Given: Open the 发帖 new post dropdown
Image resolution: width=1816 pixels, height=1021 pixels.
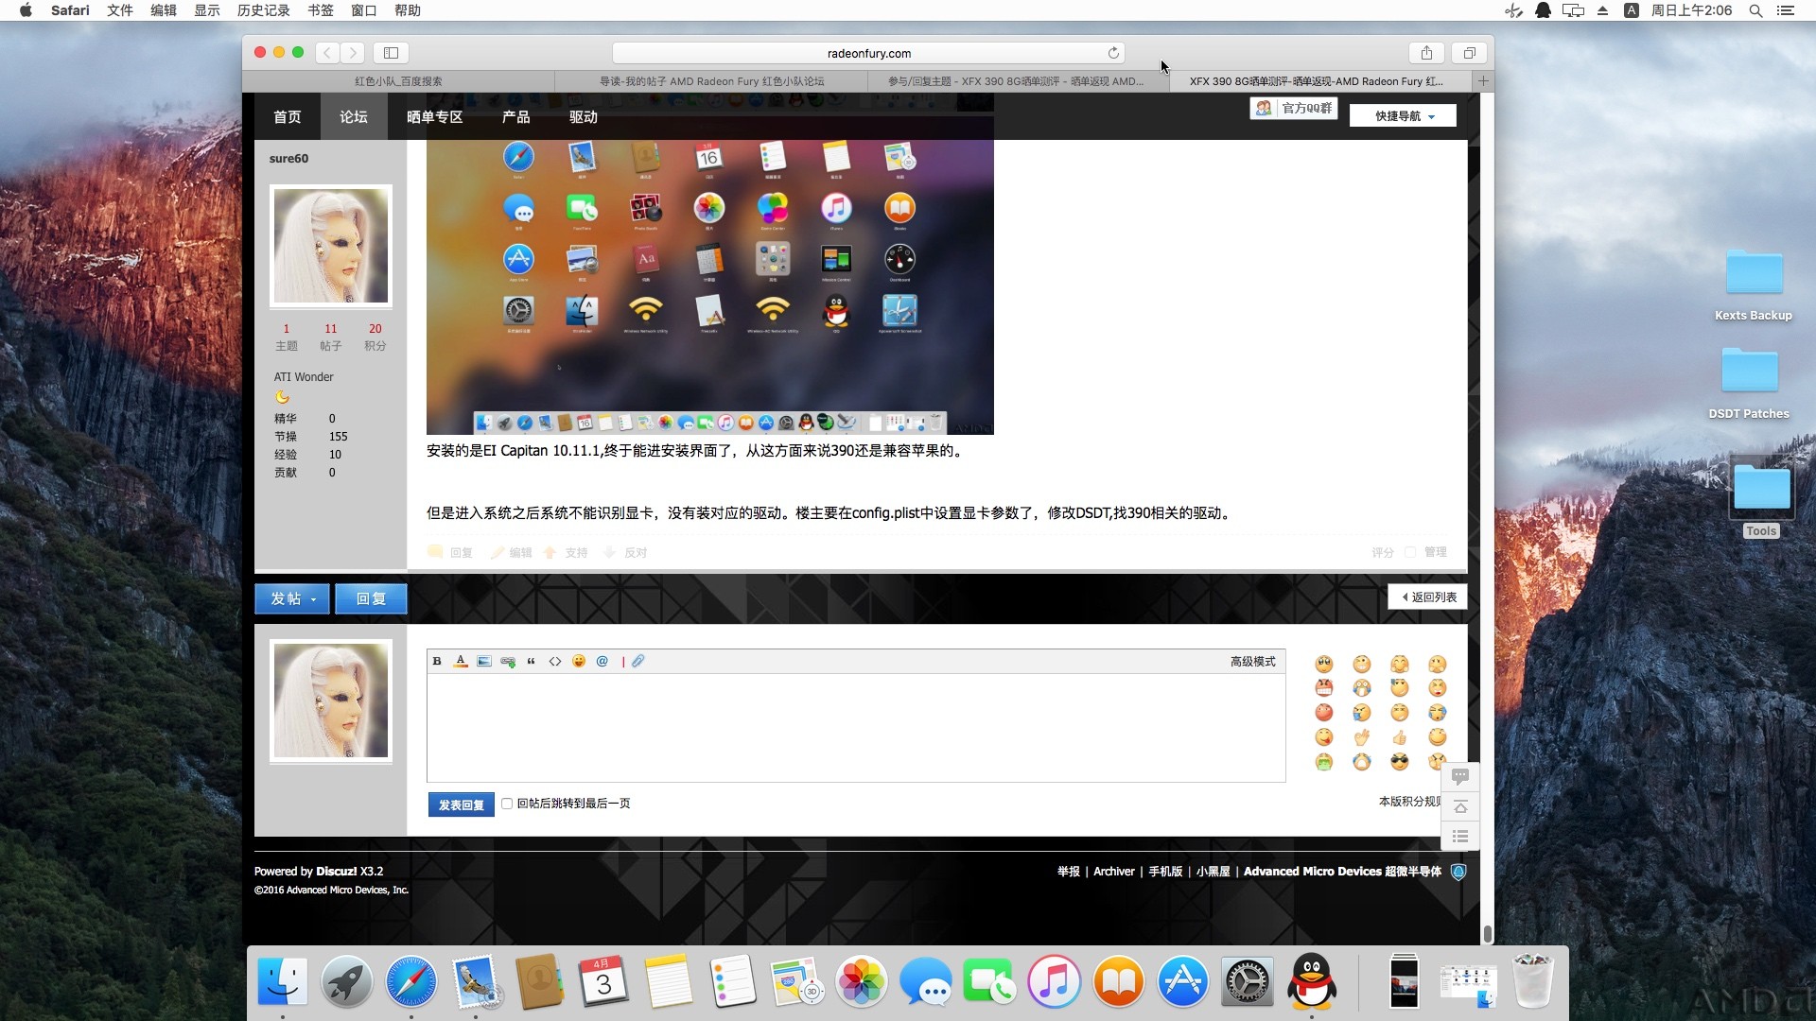Looking at the screenshot, I should (292, 598).
